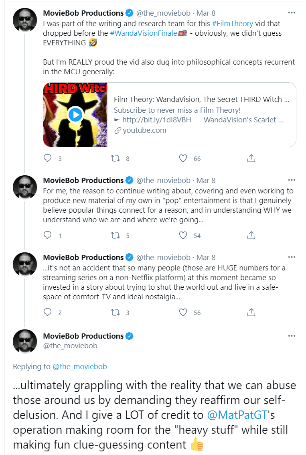Image resolution: width=306 pixels, height=455 pixels.
Task: Reply to the tweet with 2 replies
Action: (48, 312)
